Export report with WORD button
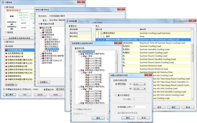Screen dimensions: 197x123 click(x=56, y=95)
